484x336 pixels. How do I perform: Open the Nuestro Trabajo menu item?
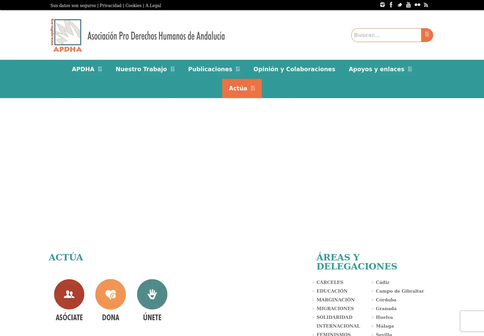141,69
